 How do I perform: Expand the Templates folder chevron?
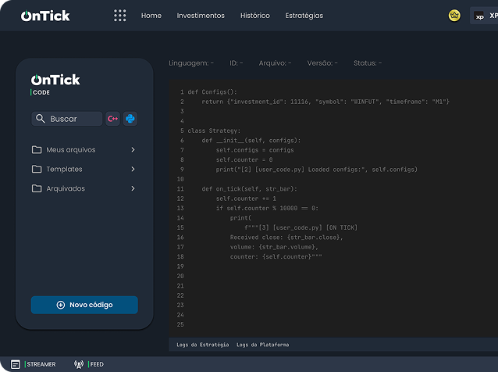click(x=133, y=169)
